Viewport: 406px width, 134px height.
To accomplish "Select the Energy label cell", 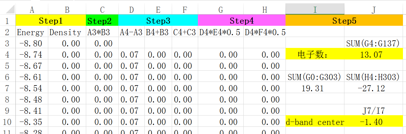I will (x=32, y=32).
